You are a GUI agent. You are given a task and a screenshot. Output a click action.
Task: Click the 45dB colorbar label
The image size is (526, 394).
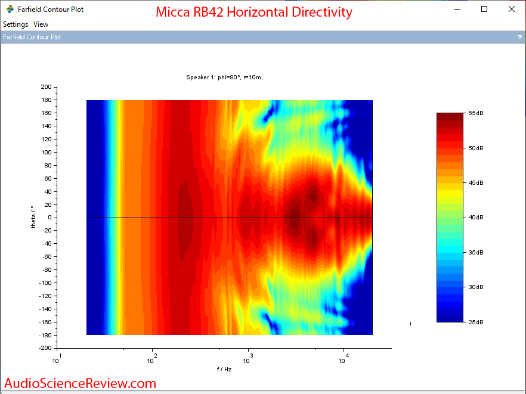coord(476,183)
